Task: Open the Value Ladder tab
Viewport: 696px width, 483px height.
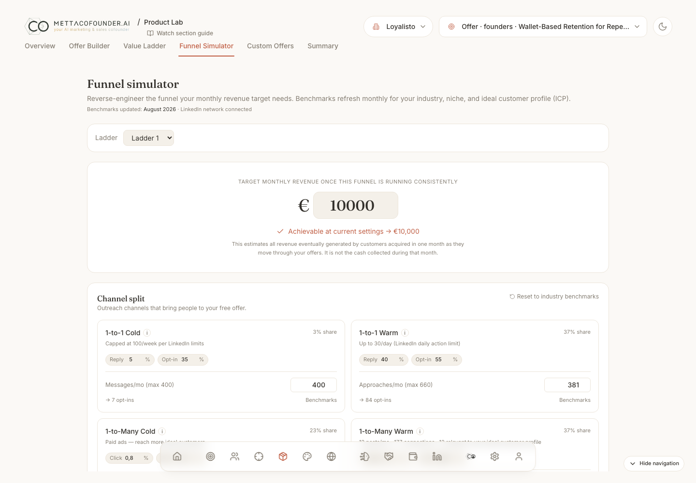Action: (x=145, y=46)
